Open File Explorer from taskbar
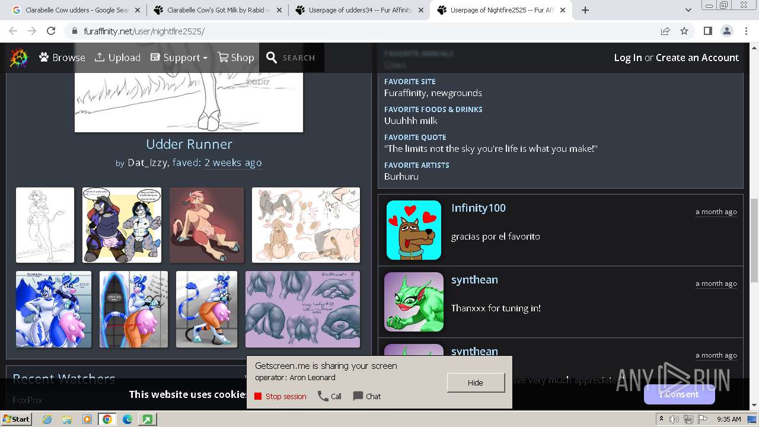This screenshot has height=427, width=759. (67, 419)
